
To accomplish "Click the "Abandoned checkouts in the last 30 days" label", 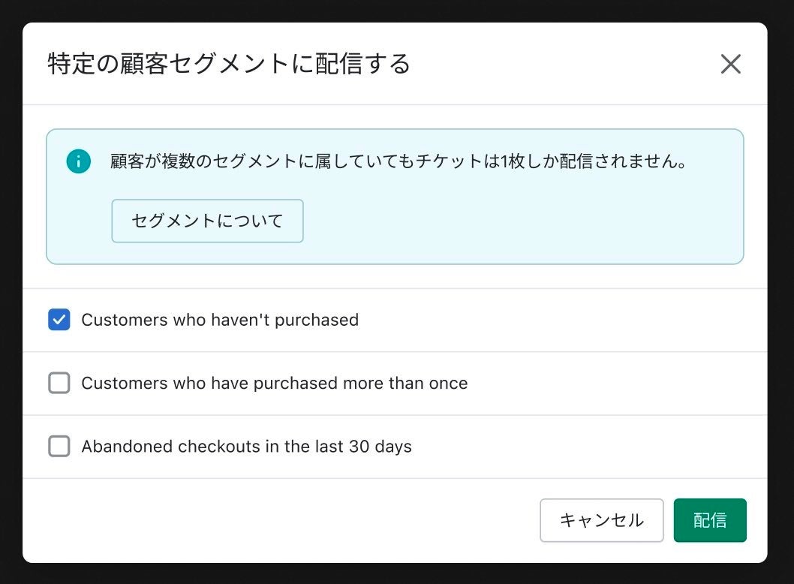I will coord(246,447).
